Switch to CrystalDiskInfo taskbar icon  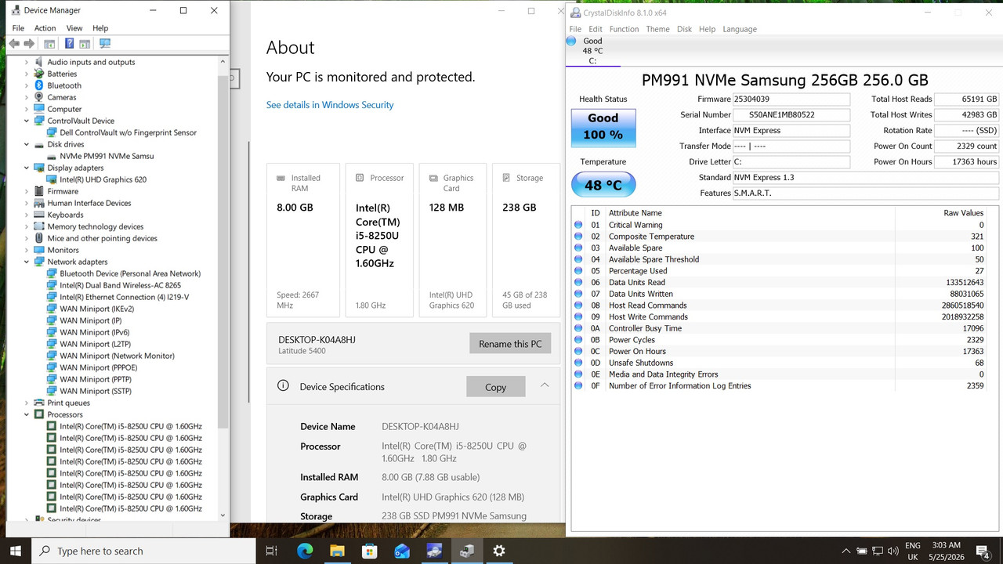tap(434, 551)
